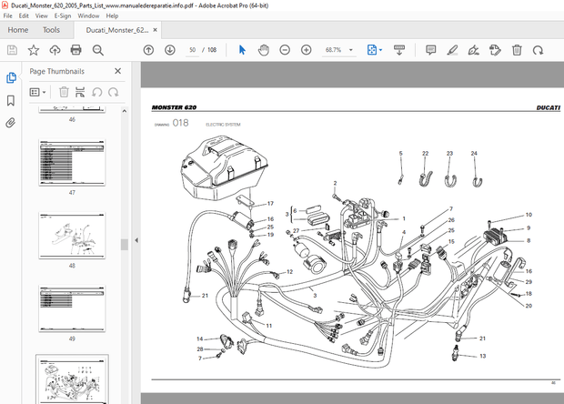
Task: Open the Help menu
Action: (x=112, y=15)
